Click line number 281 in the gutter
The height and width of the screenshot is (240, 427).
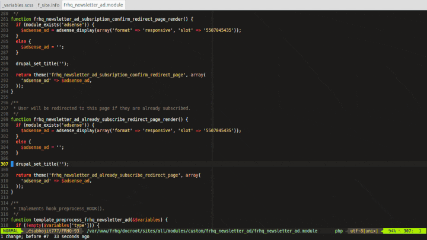[x=5, y=19]
